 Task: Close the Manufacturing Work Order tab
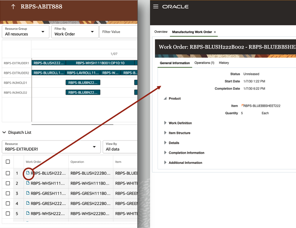(215, 32)
